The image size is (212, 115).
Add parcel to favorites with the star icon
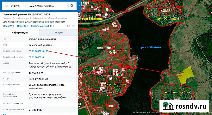[x=73, y=26]
